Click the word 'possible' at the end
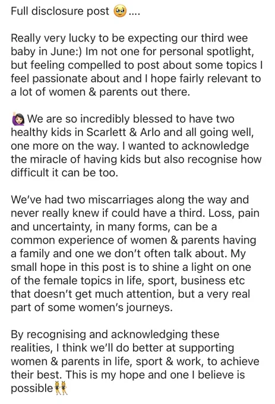 coord(32,389)
